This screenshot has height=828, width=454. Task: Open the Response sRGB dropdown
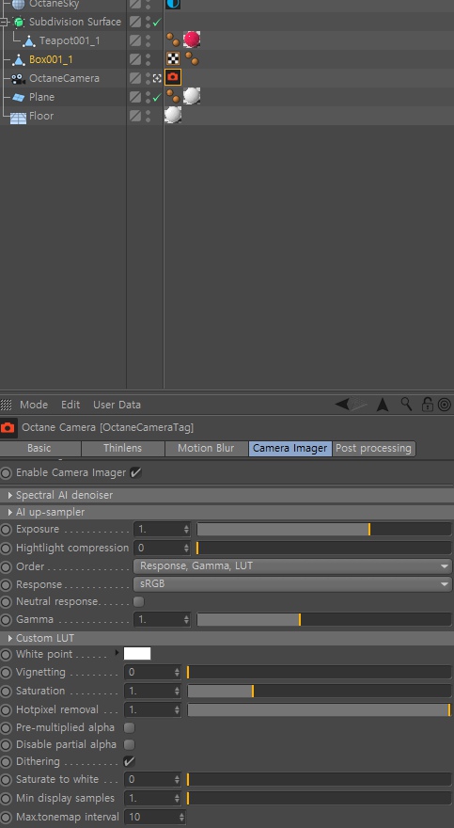292,584
